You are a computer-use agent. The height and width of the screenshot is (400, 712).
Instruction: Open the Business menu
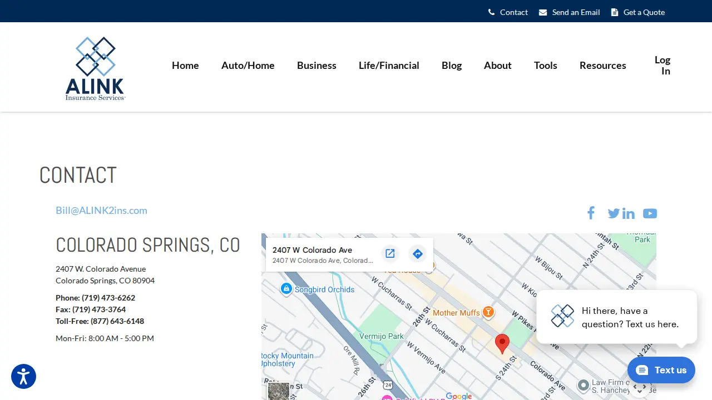pyautogui.click(x=317, y=65)
